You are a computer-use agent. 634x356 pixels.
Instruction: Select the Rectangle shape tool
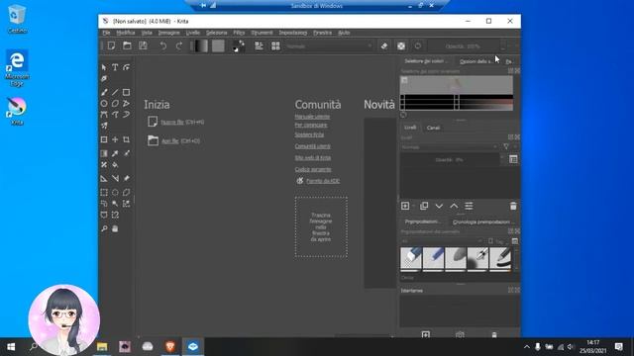[127, 92]
